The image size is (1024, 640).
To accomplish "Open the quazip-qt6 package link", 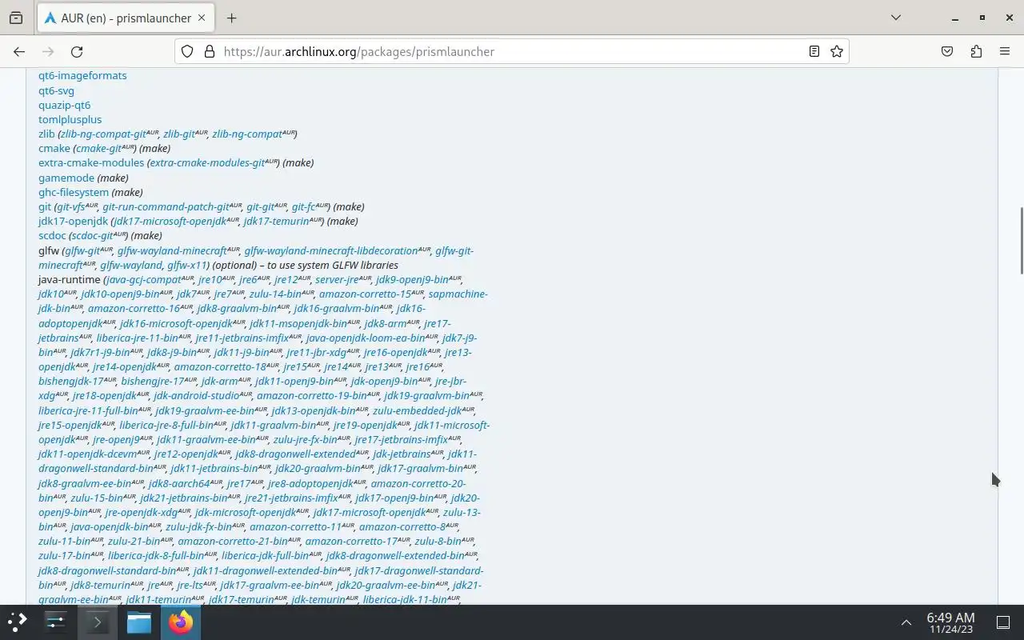I will (64, 105).
